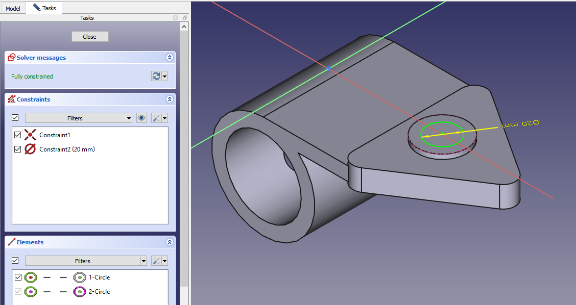Open the Constraints list settings tool icon
The height and width of the screenshot is (305, 576).
pyautogui.click(x=157, y=118)
